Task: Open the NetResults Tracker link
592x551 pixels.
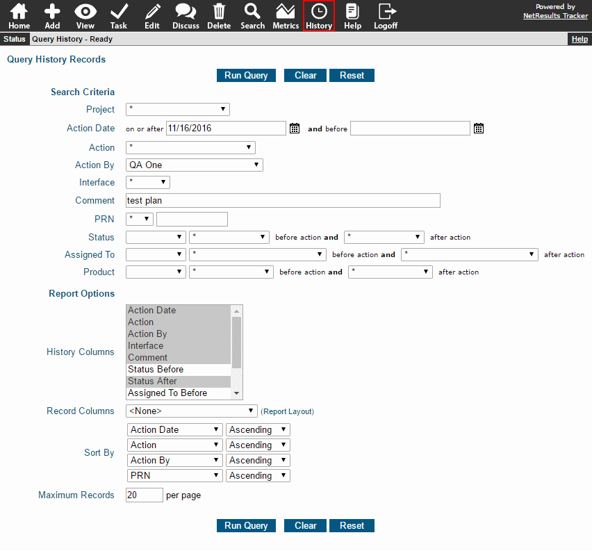Action: 555,16
